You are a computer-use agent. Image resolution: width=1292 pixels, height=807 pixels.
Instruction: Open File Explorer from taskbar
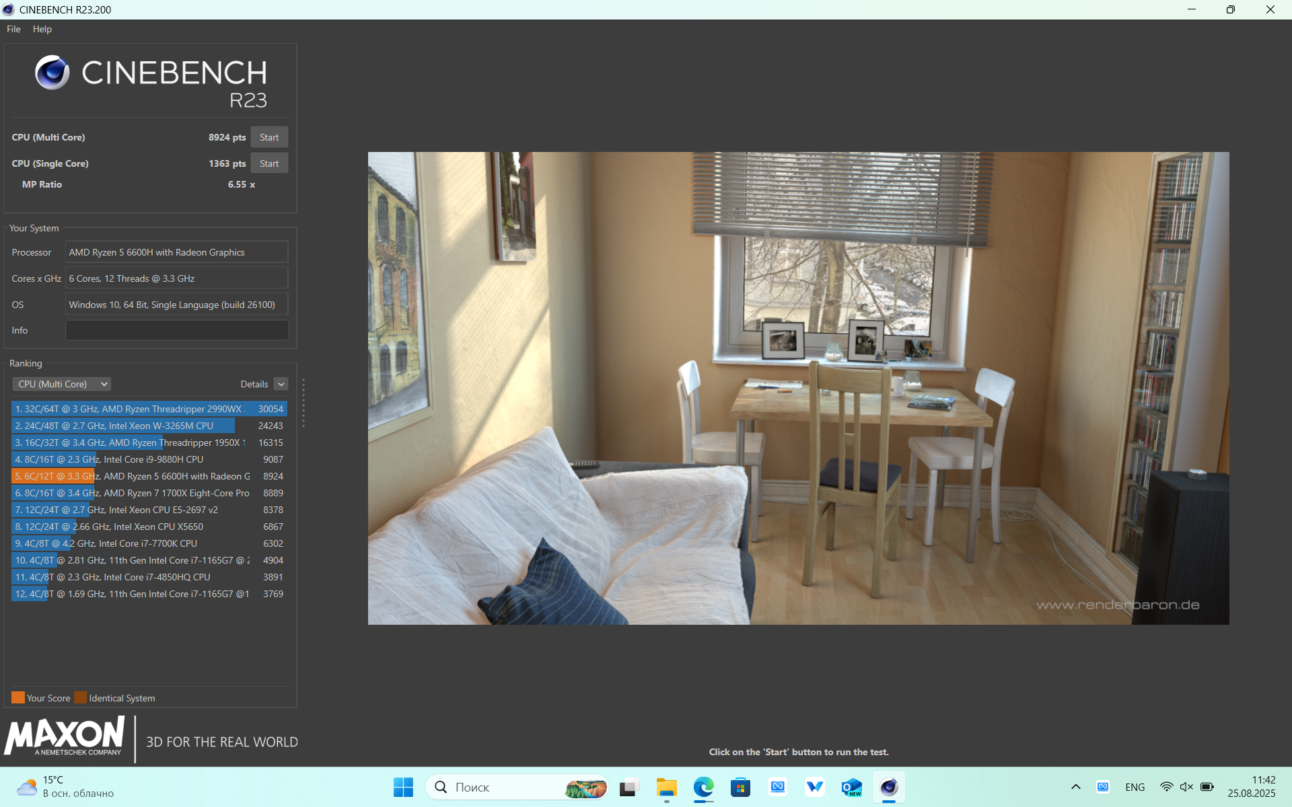(x=666, y=787)
